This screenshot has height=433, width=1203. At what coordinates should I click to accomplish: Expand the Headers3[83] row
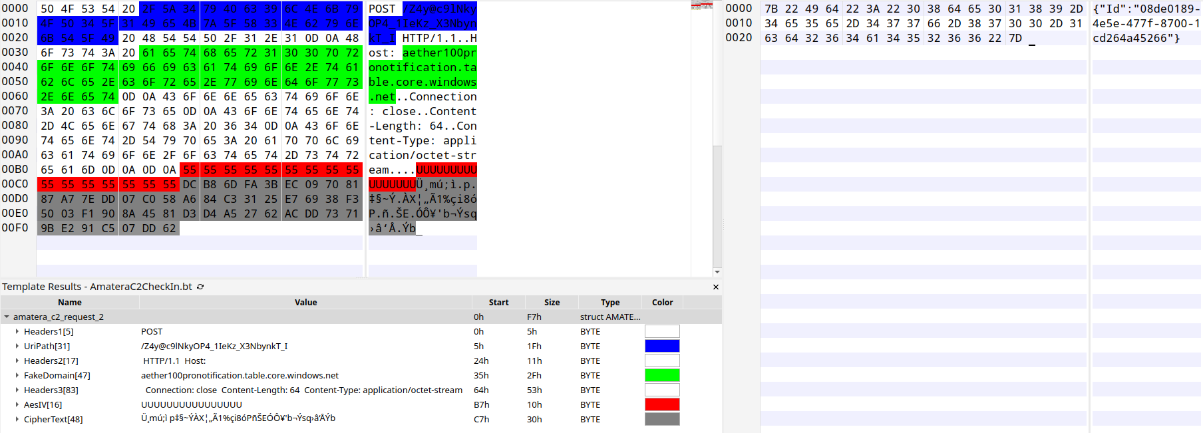[x=17, y=390]
